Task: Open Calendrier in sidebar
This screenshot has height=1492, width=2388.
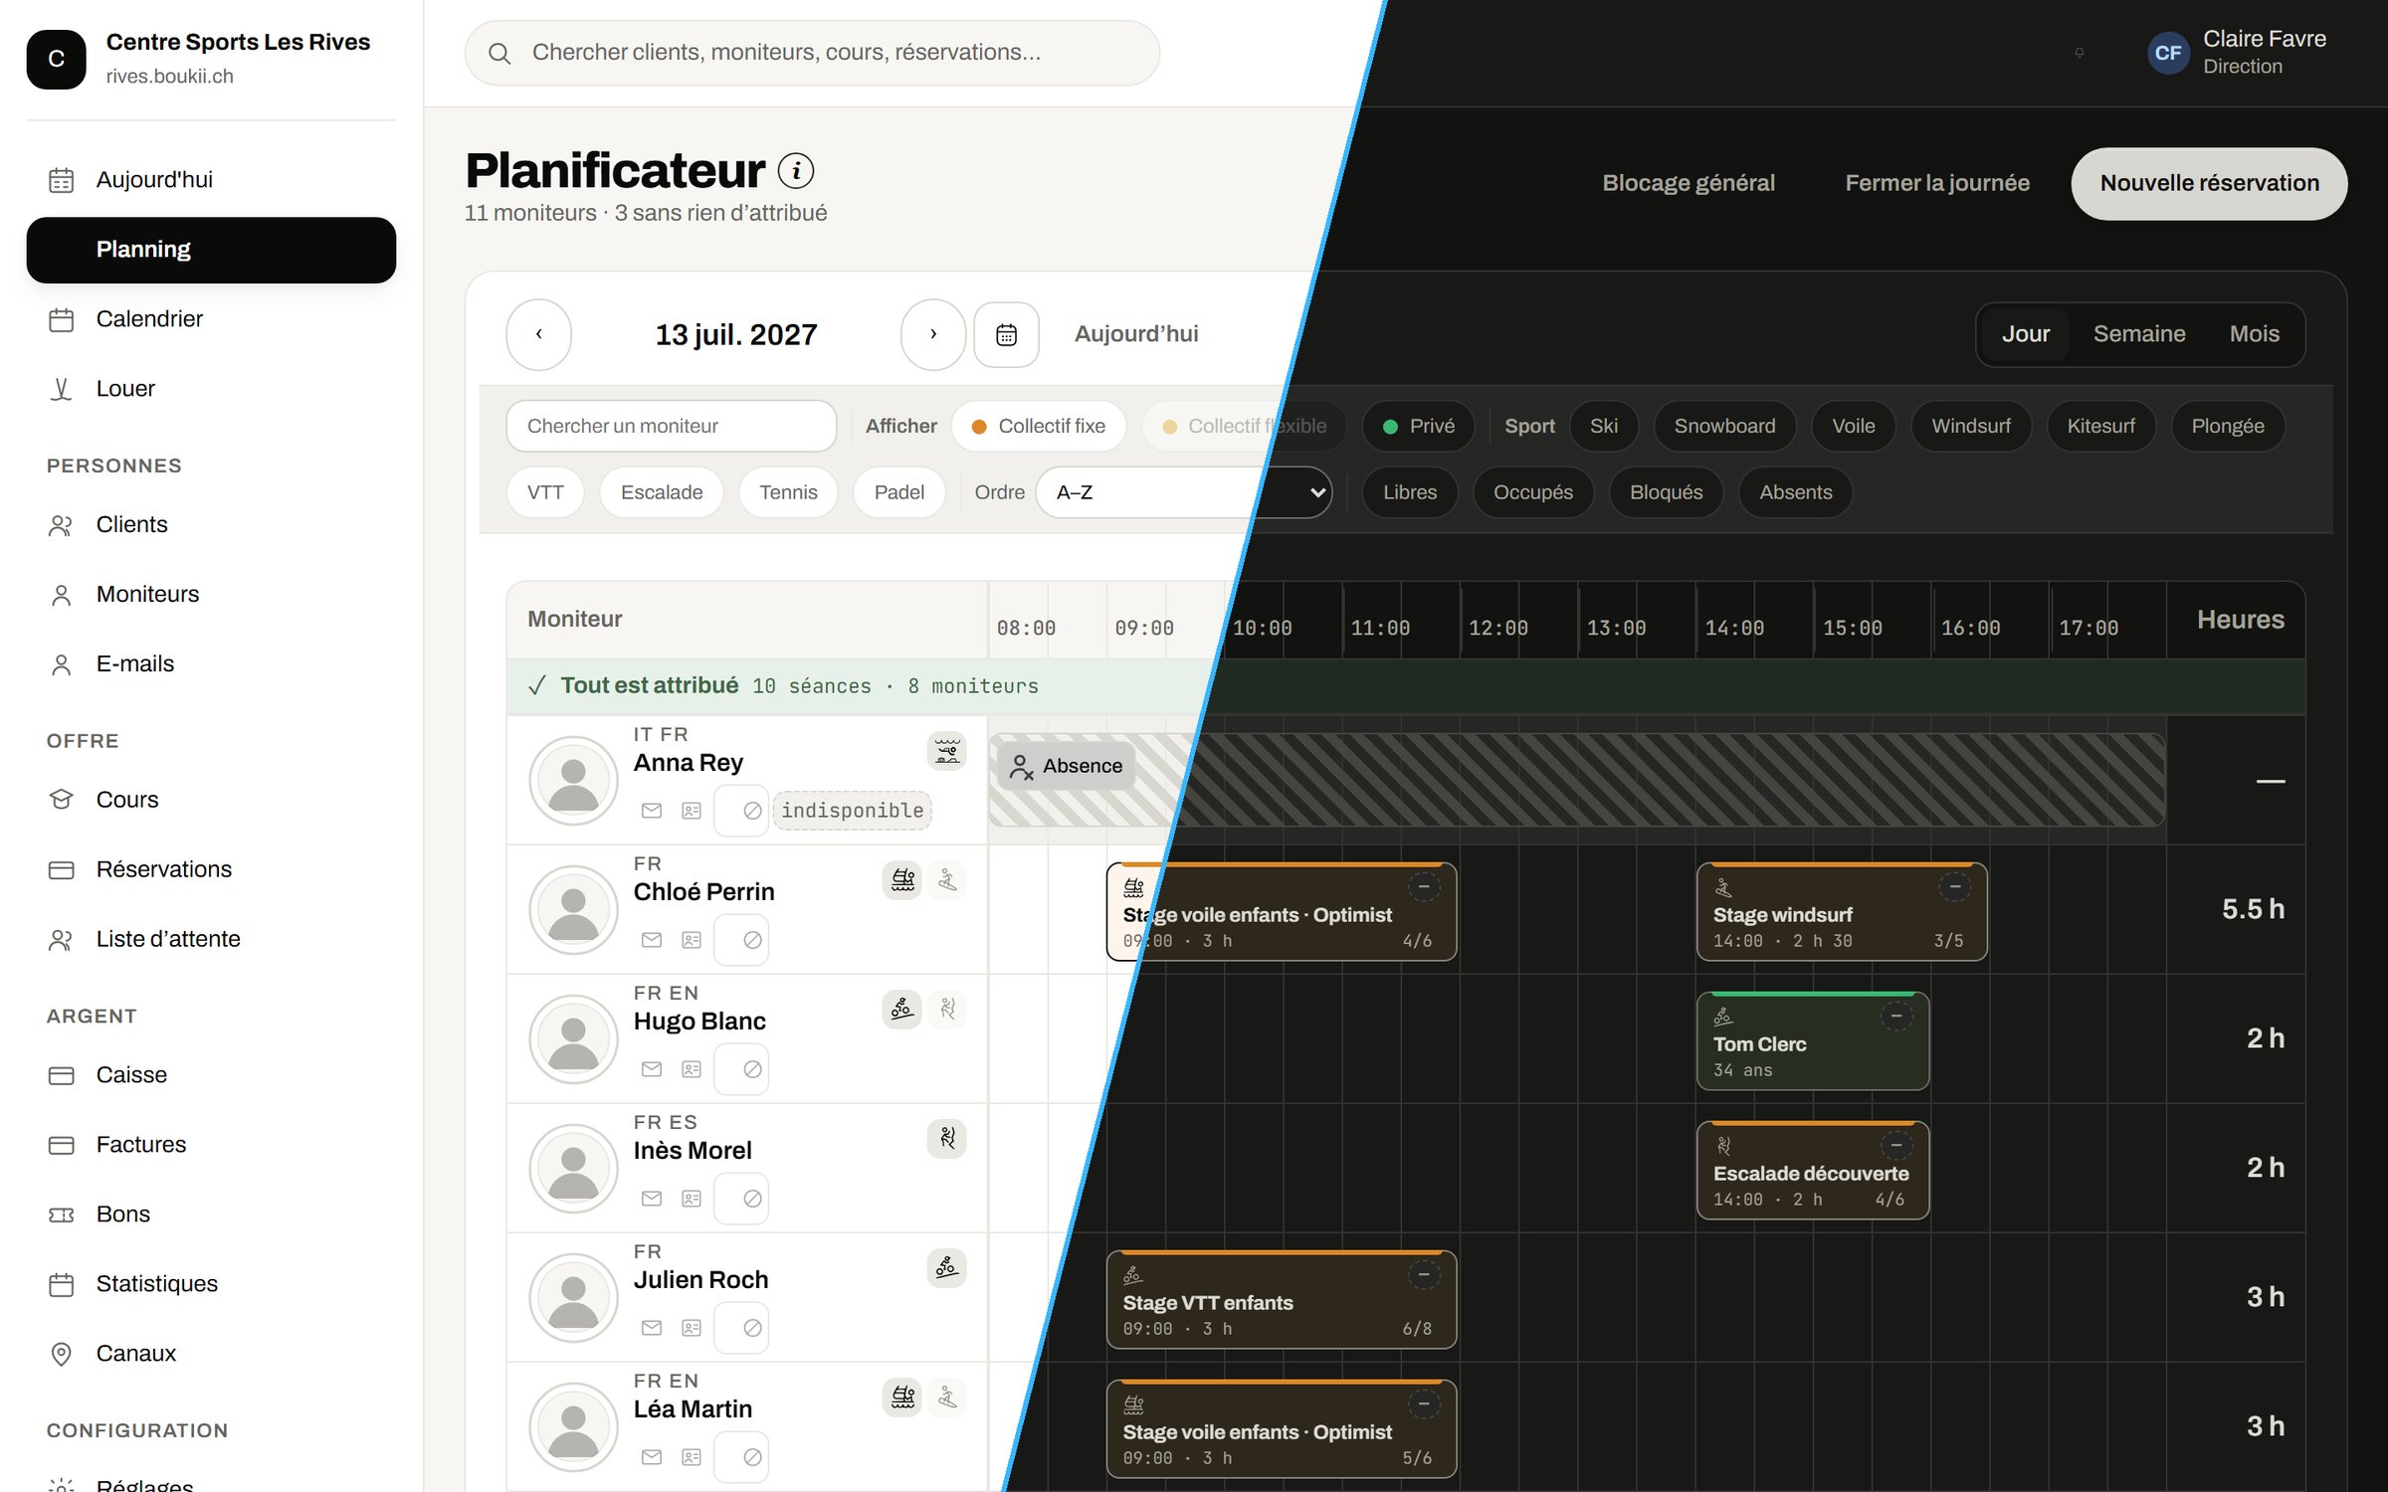Action: [211, 319]
